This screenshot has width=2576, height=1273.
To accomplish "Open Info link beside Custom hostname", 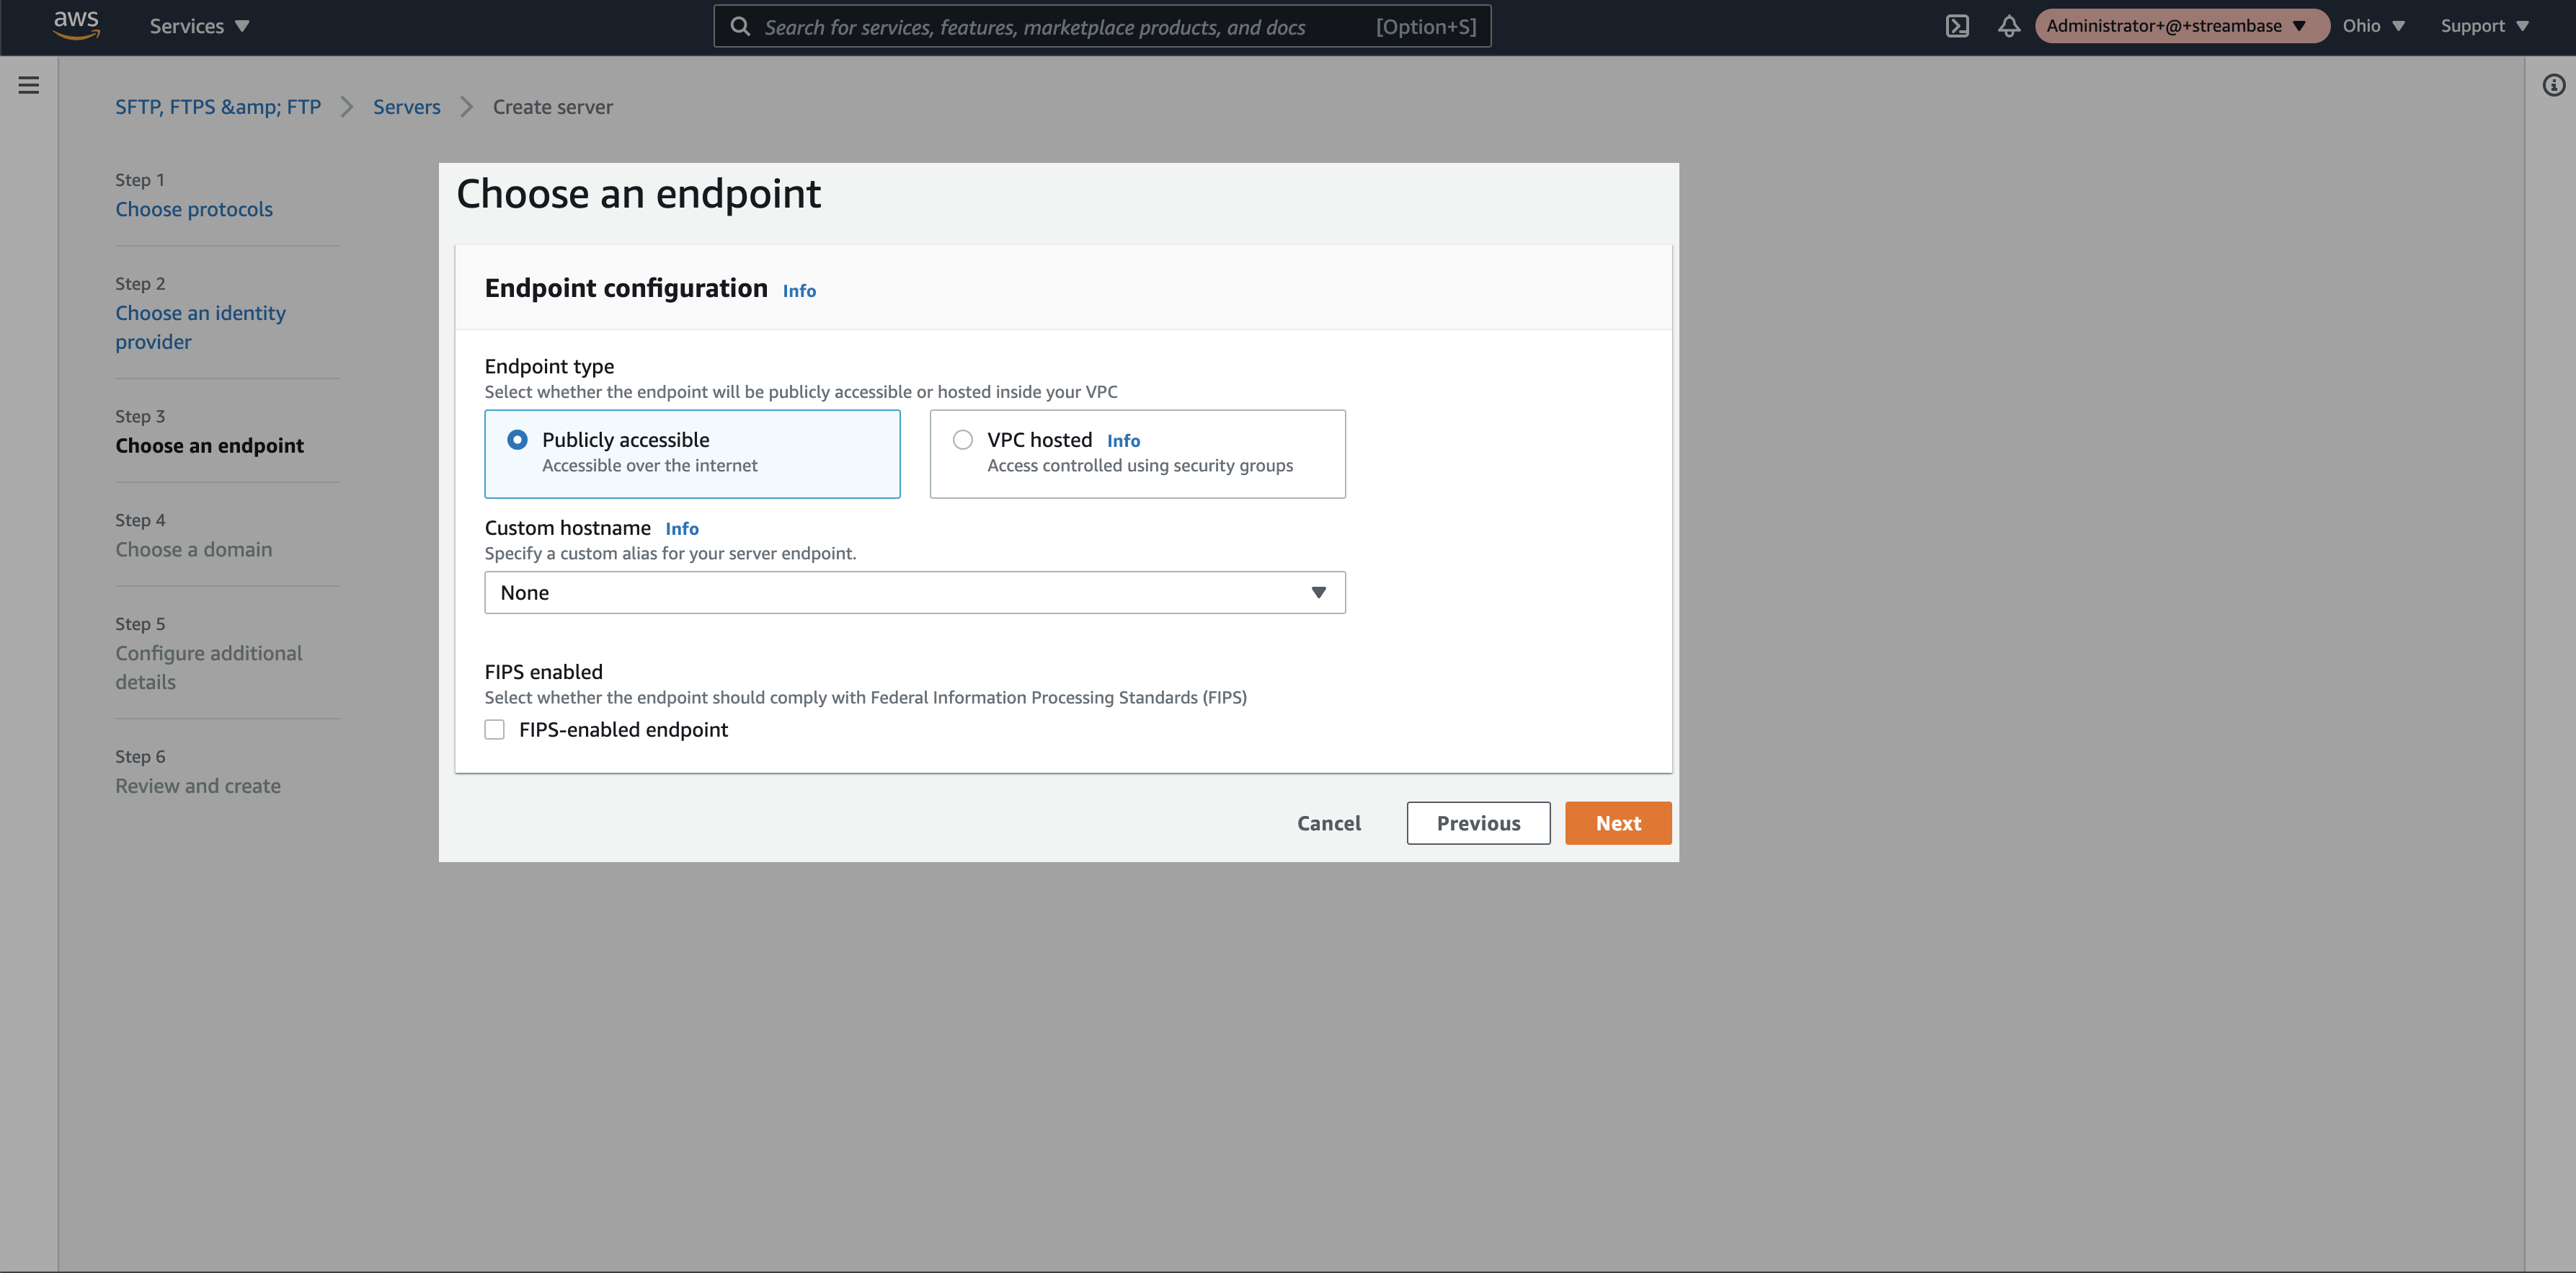I will (682, 529).
